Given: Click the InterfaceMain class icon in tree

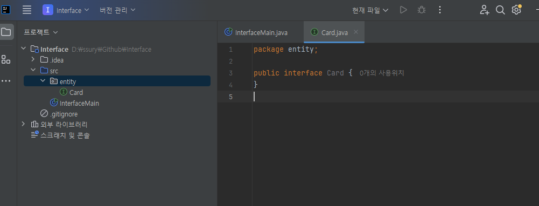Looking at the screenshot, I should [54, 102].
